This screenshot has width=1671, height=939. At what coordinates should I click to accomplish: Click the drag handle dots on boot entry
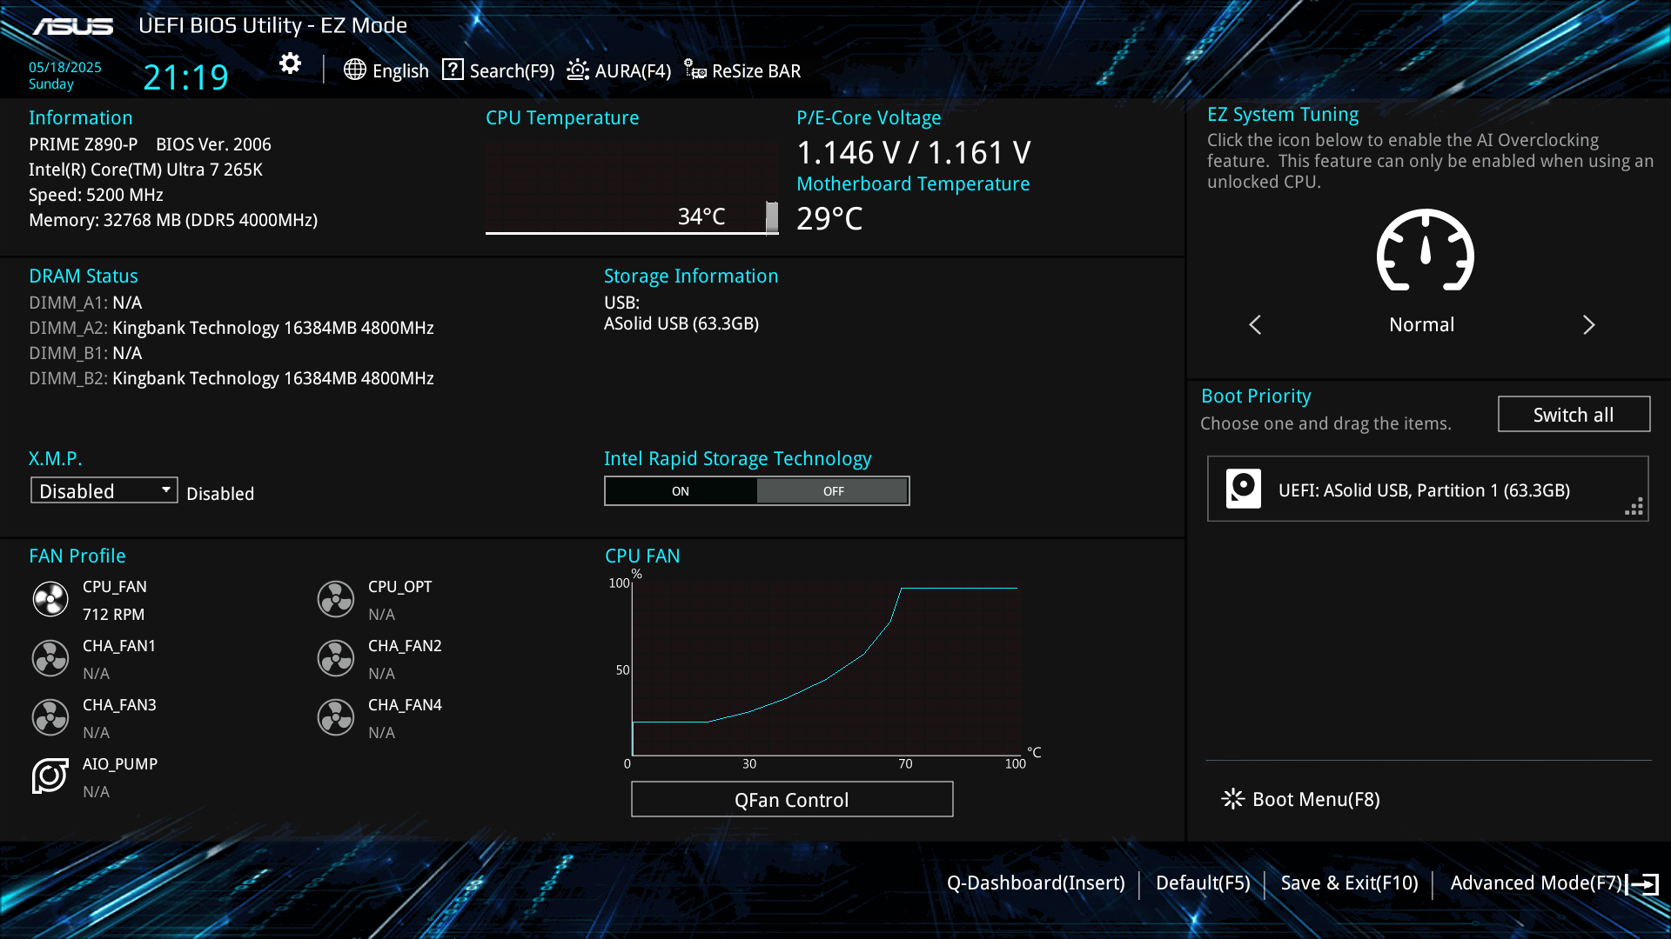pyautogui.click(x=1634, y=507)
